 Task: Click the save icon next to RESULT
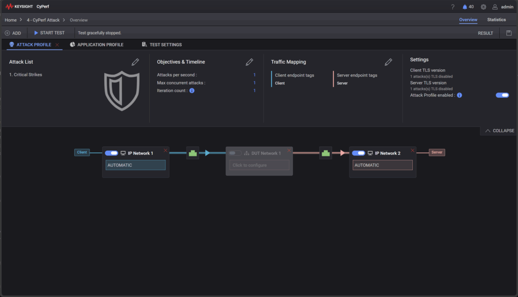point(509,33)
